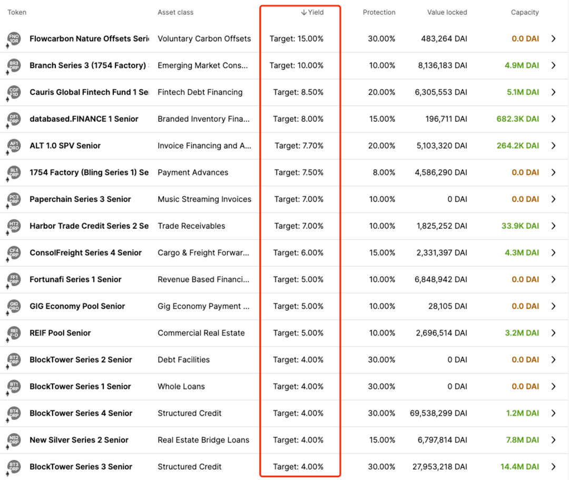Expand the REIF Pool Senior row chevron
Viewport: 569px width, 480px height.
pos(553,333)
